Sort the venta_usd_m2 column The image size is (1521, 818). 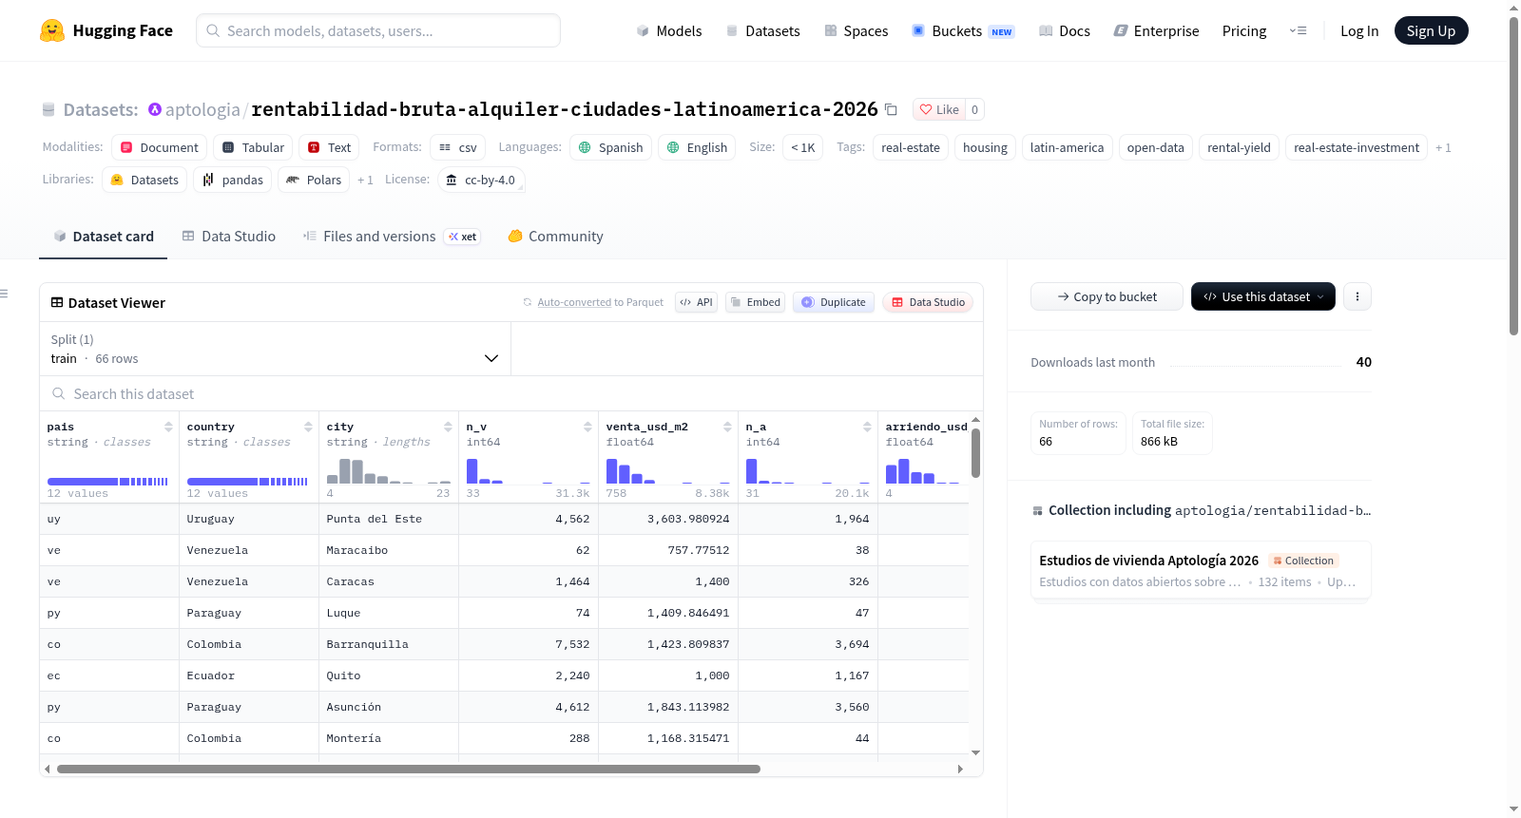coord(727,427)
